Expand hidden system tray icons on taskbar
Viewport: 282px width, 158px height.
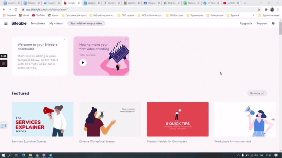click(x=238, y=155)
